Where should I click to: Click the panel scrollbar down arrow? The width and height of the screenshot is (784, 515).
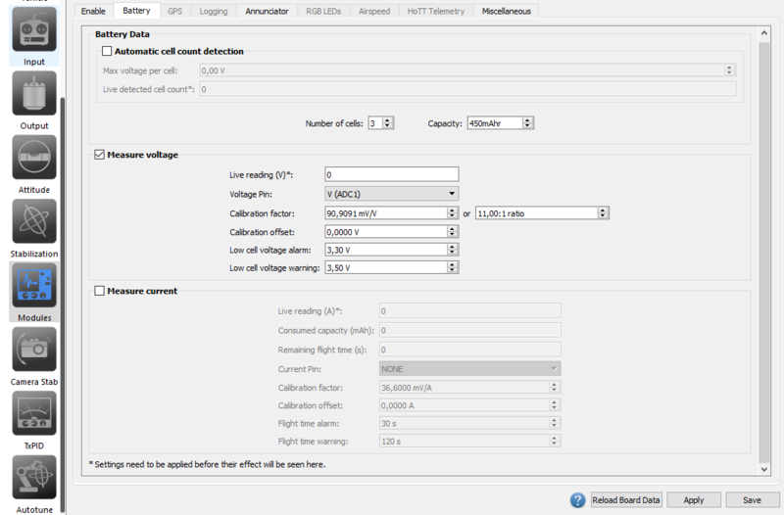pyautogui.click(x=764, y=469)
